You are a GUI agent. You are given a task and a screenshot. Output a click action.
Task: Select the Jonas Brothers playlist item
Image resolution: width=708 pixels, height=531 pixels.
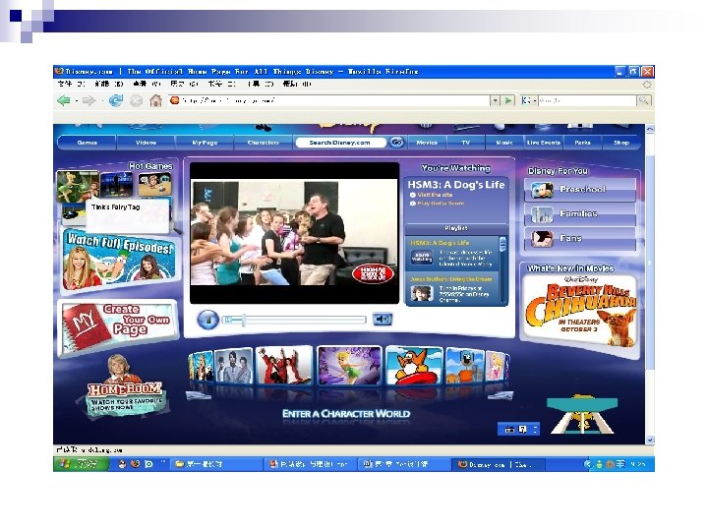(451, 289)
